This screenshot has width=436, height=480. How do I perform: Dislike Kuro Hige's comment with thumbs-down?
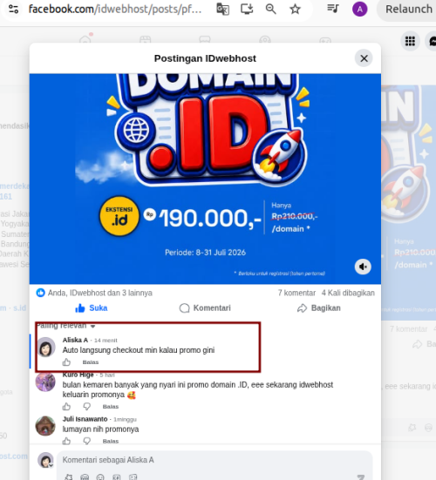tap(87, 407)
